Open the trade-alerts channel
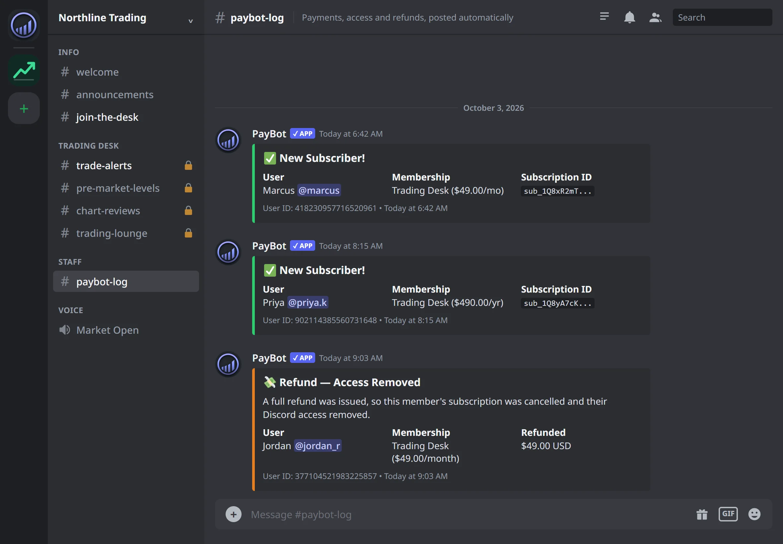Screen dimensions: 783x544 [126, 165]
